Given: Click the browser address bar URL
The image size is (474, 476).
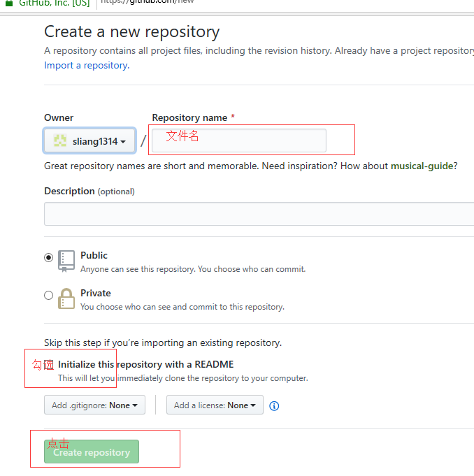Looking at the screenshot, I should (x=147, y=2).
